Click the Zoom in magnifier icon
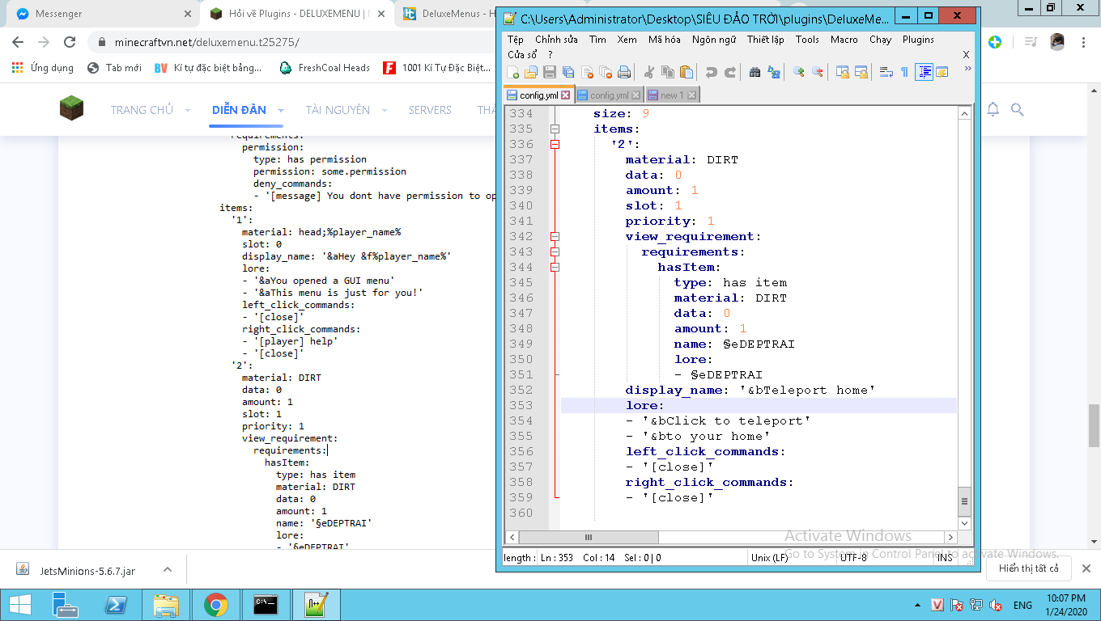 799,73
